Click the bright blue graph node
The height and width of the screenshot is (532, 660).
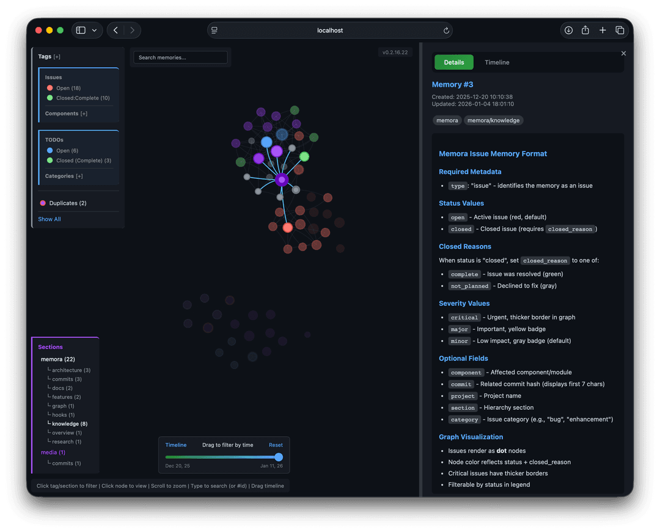[266, 142]
